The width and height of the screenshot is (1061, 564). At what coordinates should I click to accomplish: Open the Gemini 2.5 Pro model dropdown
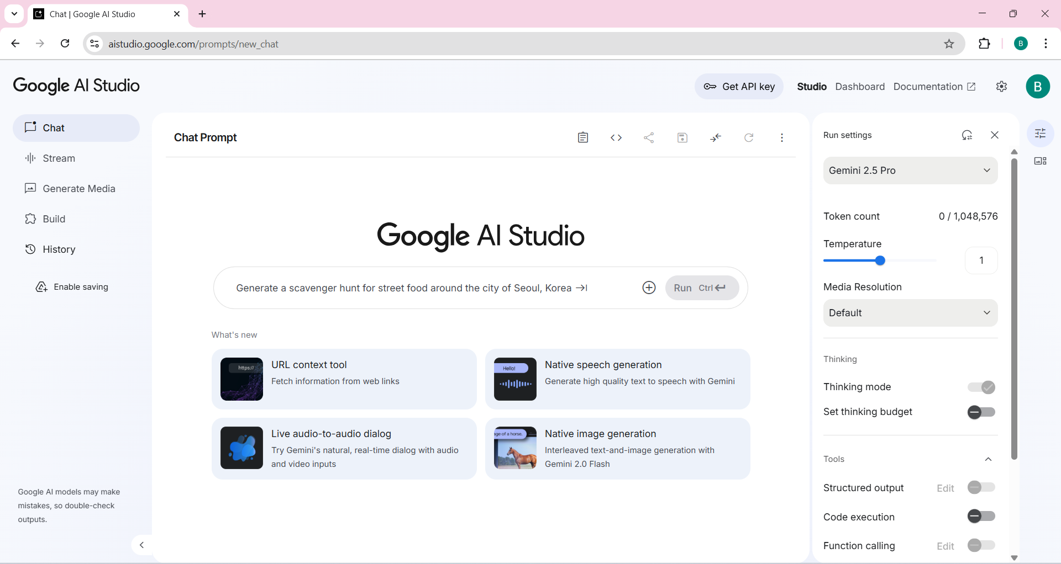pos(910,171)
